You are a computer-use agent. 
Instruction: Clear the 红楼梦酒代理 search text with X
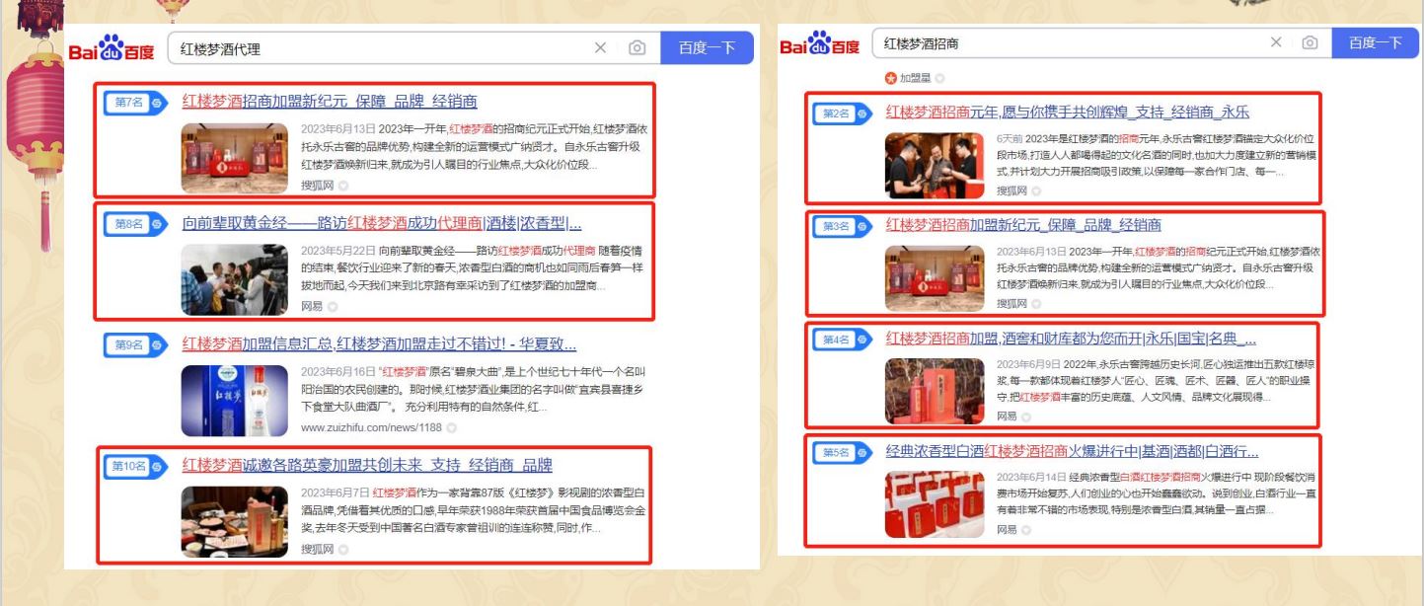coord(600,48)
